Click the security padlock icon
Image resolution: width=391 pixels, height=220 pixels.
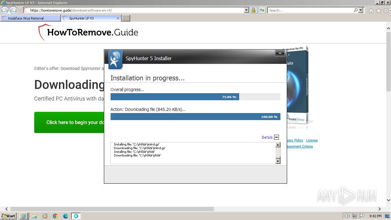click(253, 10)
